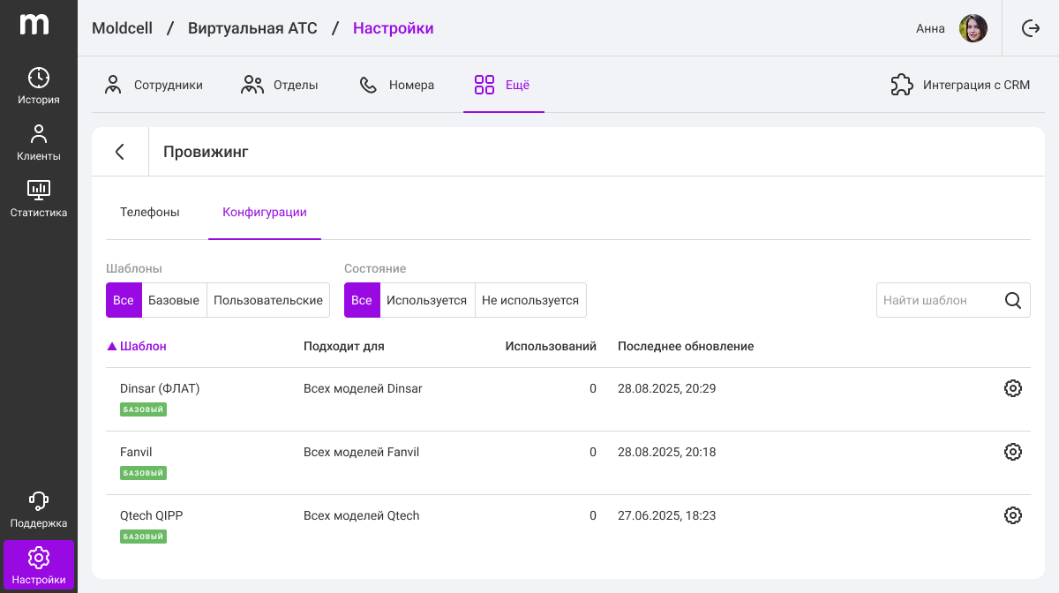Click the Виртуальная АТС breadcrumb link
Screen dimensions: 1059x593
[x=252, y=28]
